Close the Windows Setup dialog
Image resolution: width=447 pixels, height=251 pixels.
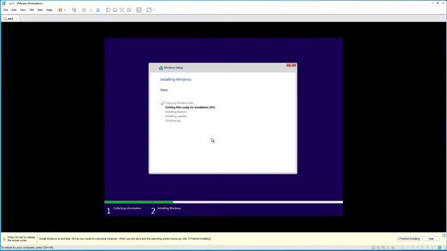[291, 65]
